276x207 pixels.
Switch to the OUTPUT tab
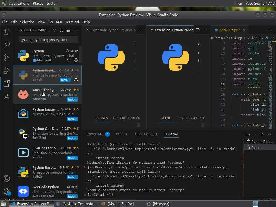pyautogui.click(x=122, y=134)
